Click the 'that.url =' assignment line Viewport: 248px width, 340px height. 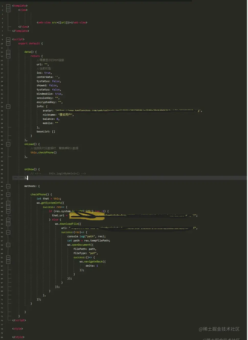click(125, 216)
